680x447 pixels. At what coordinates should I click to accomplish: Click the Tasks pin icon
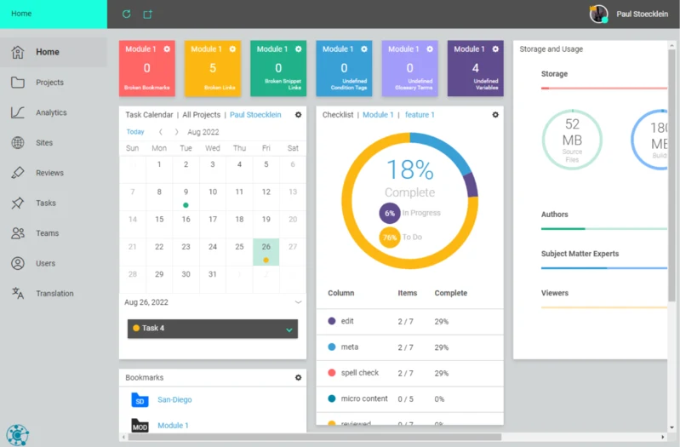(x=17, y=203)
